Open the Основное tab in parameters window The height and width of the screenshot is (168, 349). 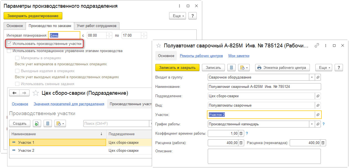(x=15, y=26)
